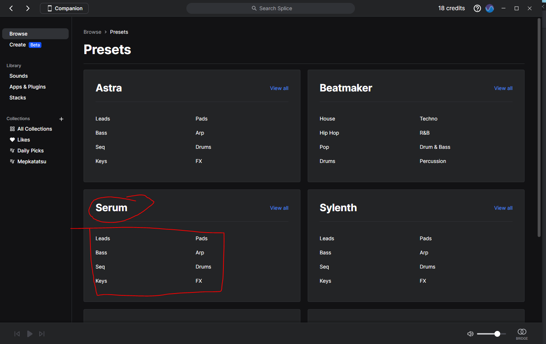This screenshot has width=546, height=344.
Task: Open Stacks in the Library
Action: click(x=18, y=98)
